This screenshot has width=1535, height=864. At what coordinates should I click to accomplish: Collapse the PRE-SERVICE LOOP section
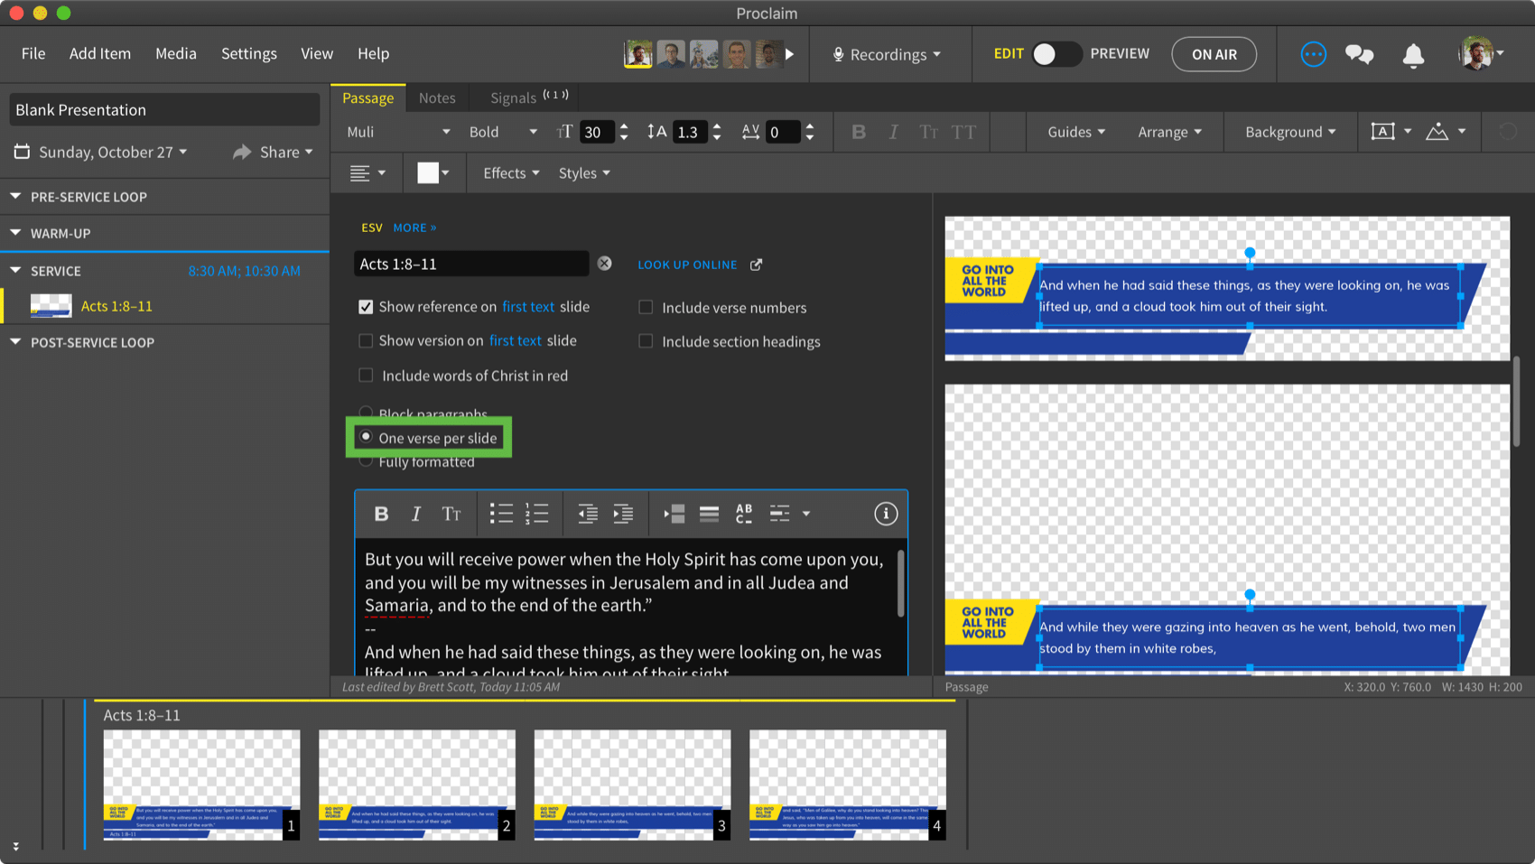click(15, 196)
